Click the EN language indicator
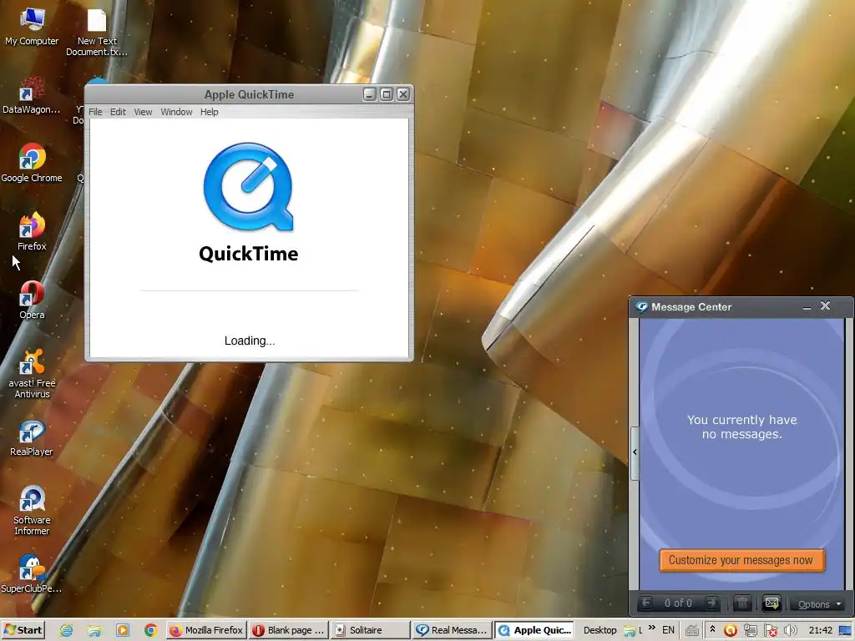This screenshot has width=855, height=641. pos(668,630)
